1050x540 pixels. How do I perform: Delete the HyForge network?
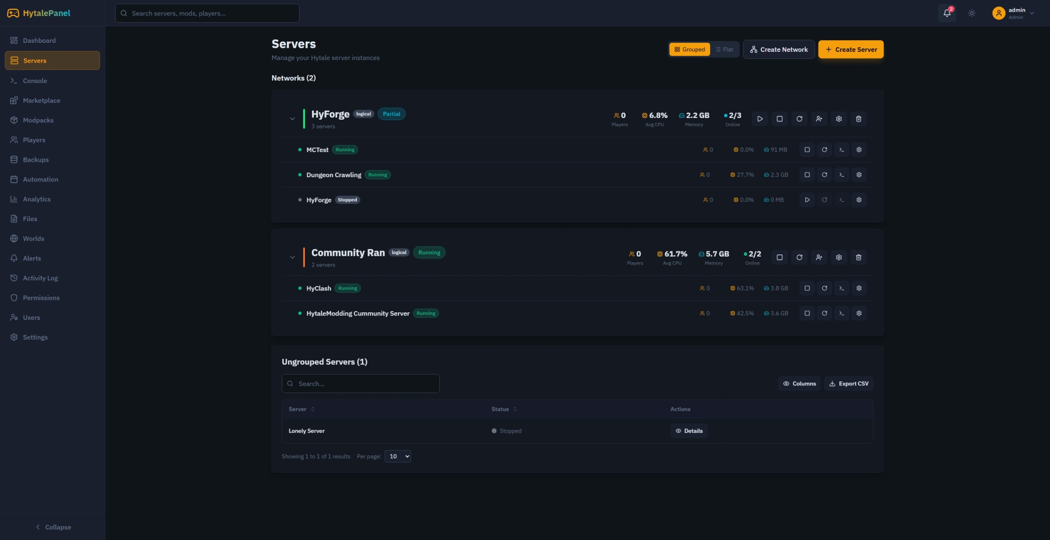859,118
